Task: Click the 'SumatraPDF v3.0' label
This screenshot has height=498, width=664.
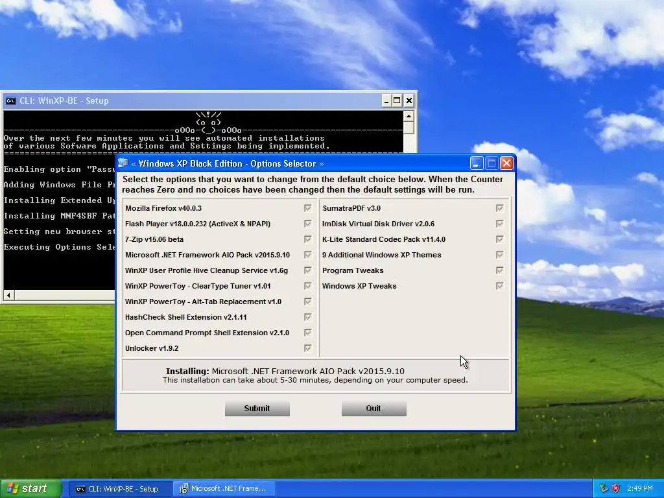Action: [x=351, y=208]
